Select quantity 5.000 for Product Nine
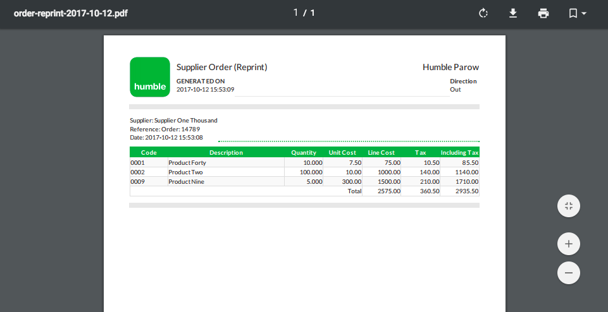The width and height of the screenshot is (608, 312). tap(314, 181)
